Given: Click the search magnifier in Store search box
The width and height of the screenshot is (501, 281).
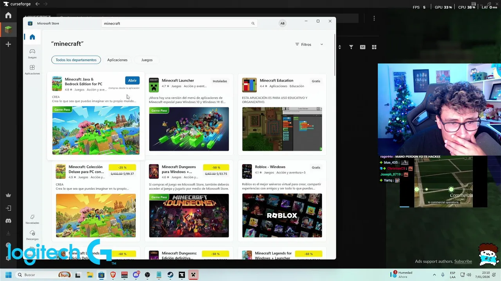Looking at the screenshot, I should 253,23.
